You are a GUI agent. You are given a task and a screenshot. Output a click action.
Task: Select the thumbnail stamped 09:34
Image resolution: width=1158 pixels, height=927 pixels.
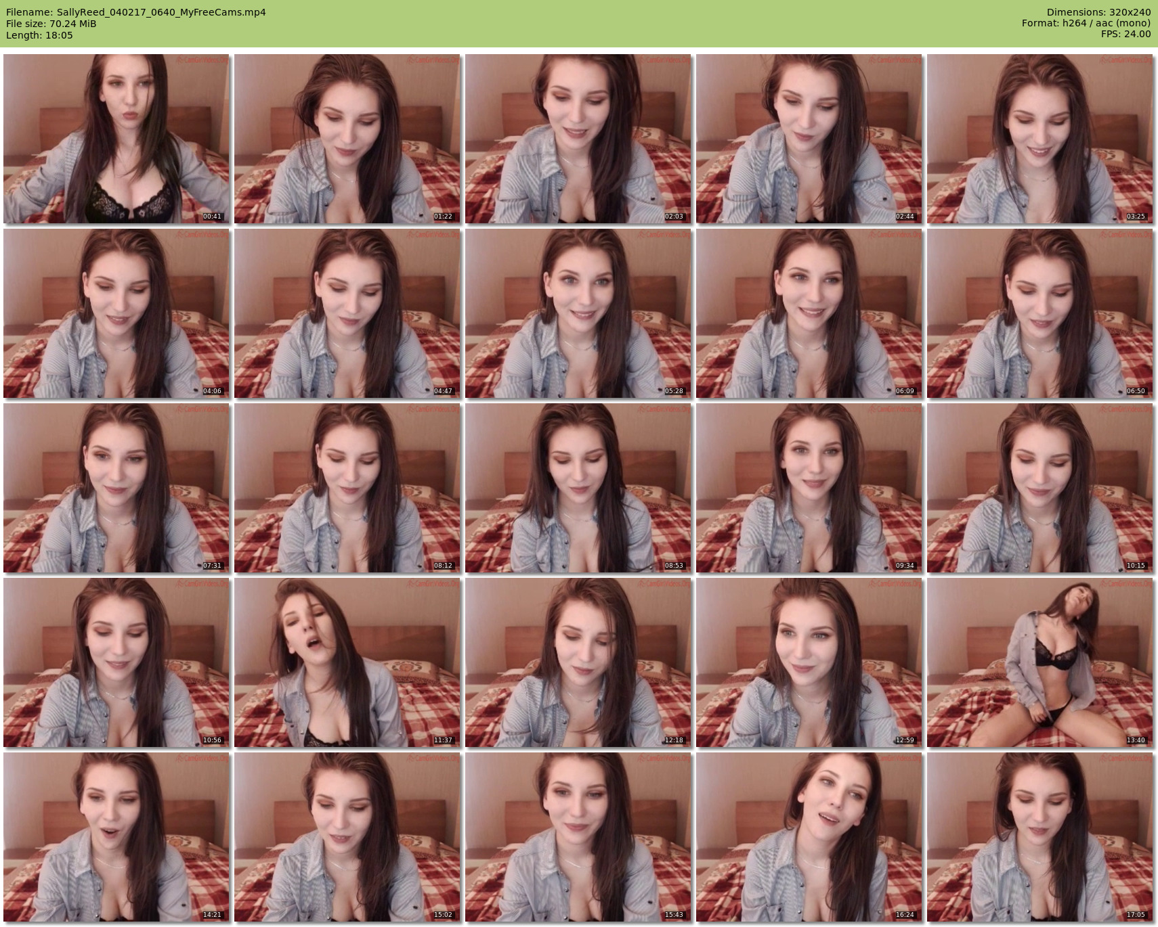809,488
